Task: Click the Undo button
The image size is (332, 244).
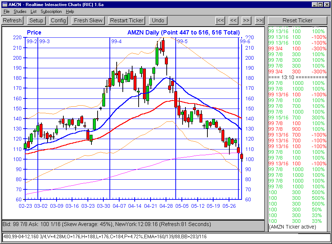Action: pyautogui.click(x=158, y=20)
